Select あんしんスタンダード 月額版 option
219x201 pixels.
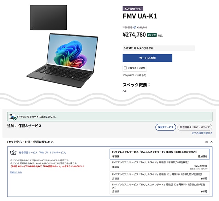click(160, 188)
